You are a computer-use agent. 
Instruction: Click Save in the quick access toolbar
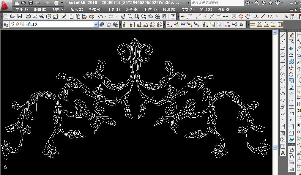point(31,3)
